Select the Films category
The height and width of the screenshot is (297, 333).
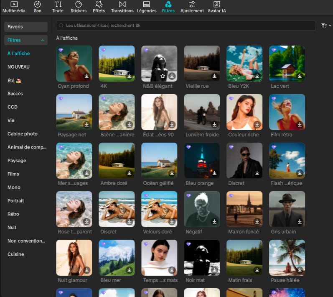(13, 174)
